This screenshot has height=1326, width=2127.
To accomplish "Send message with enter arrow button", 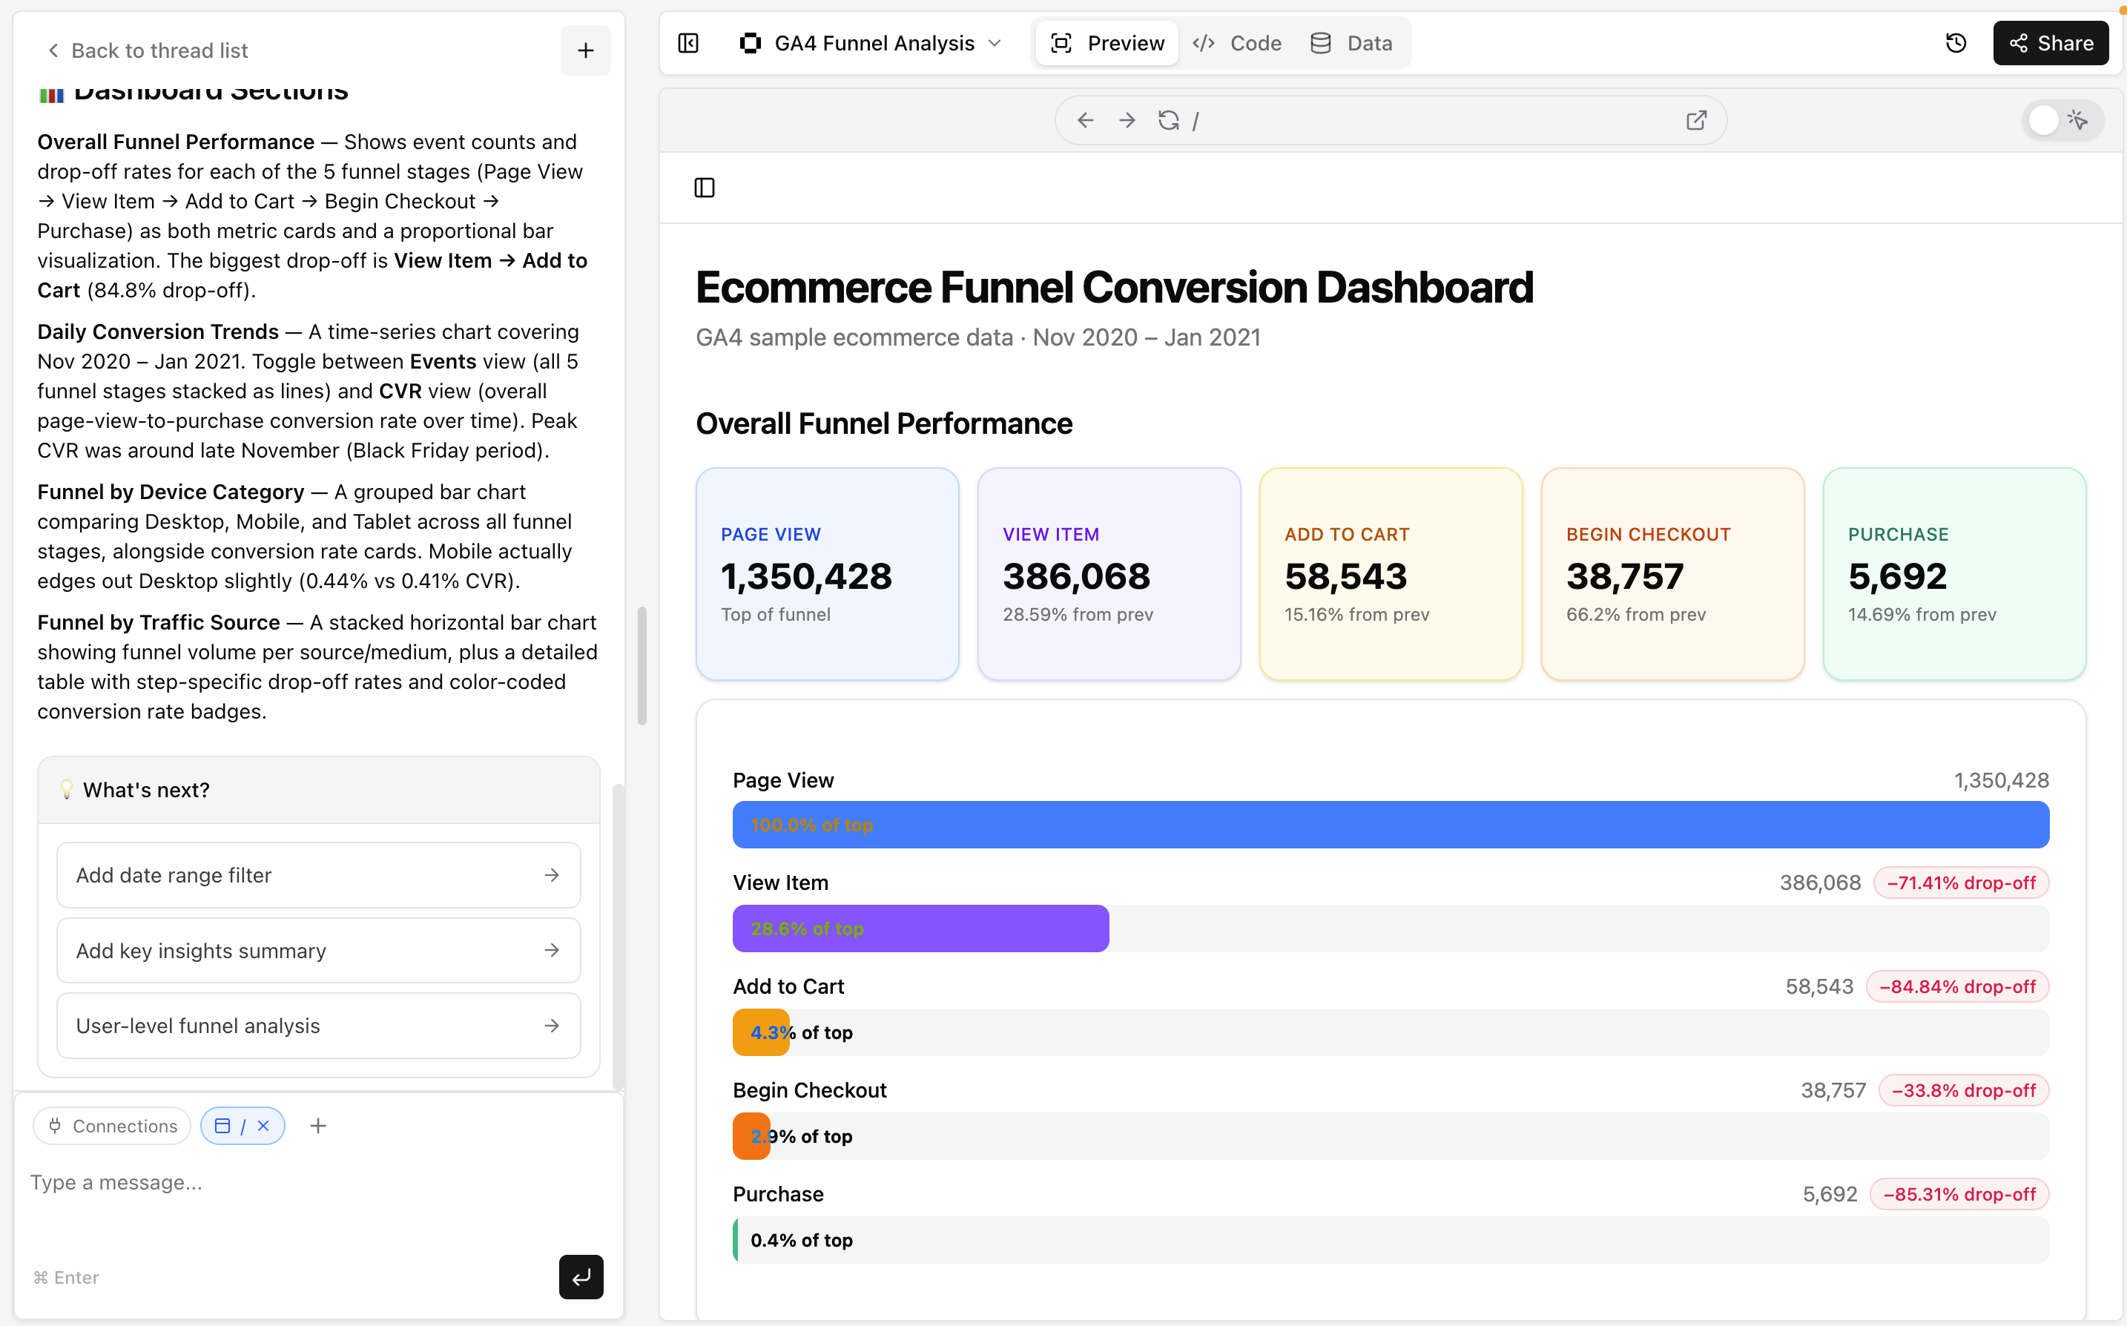I will point(581,1276).
